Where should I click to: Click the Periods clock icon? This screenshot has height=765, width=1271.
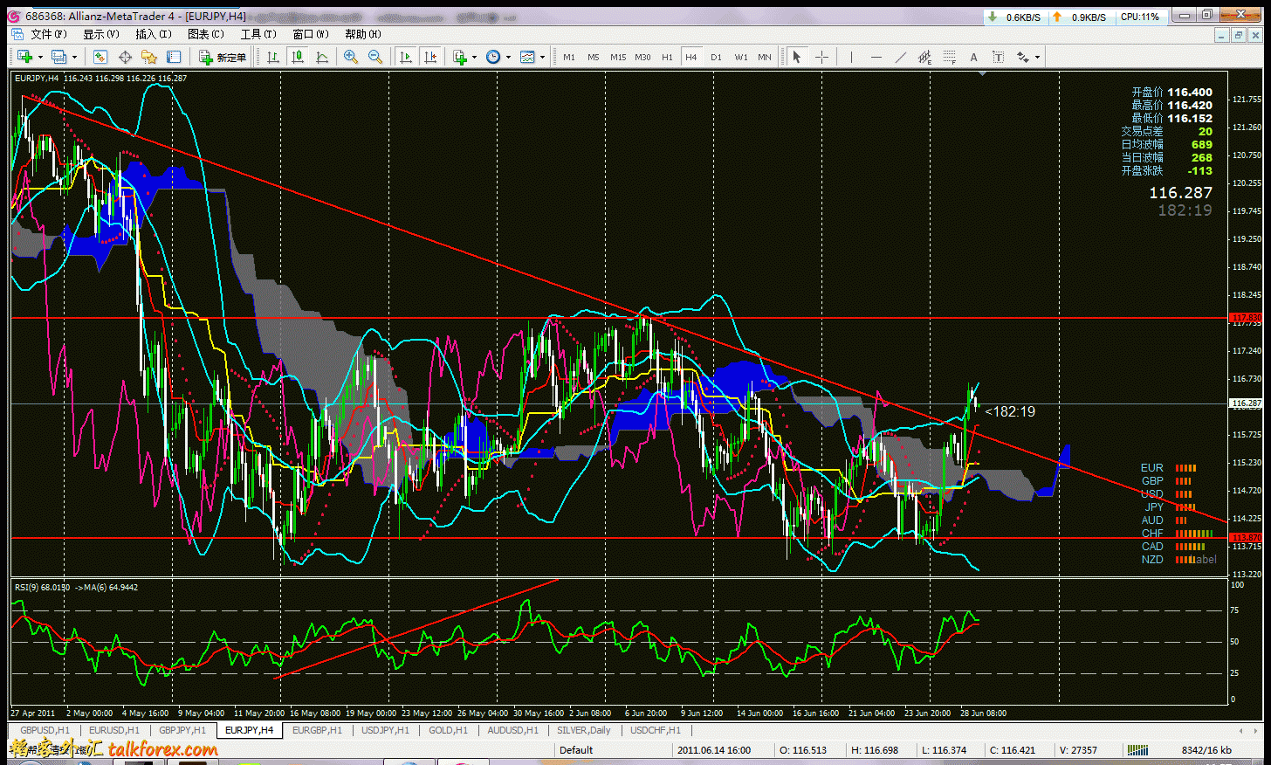493,57
